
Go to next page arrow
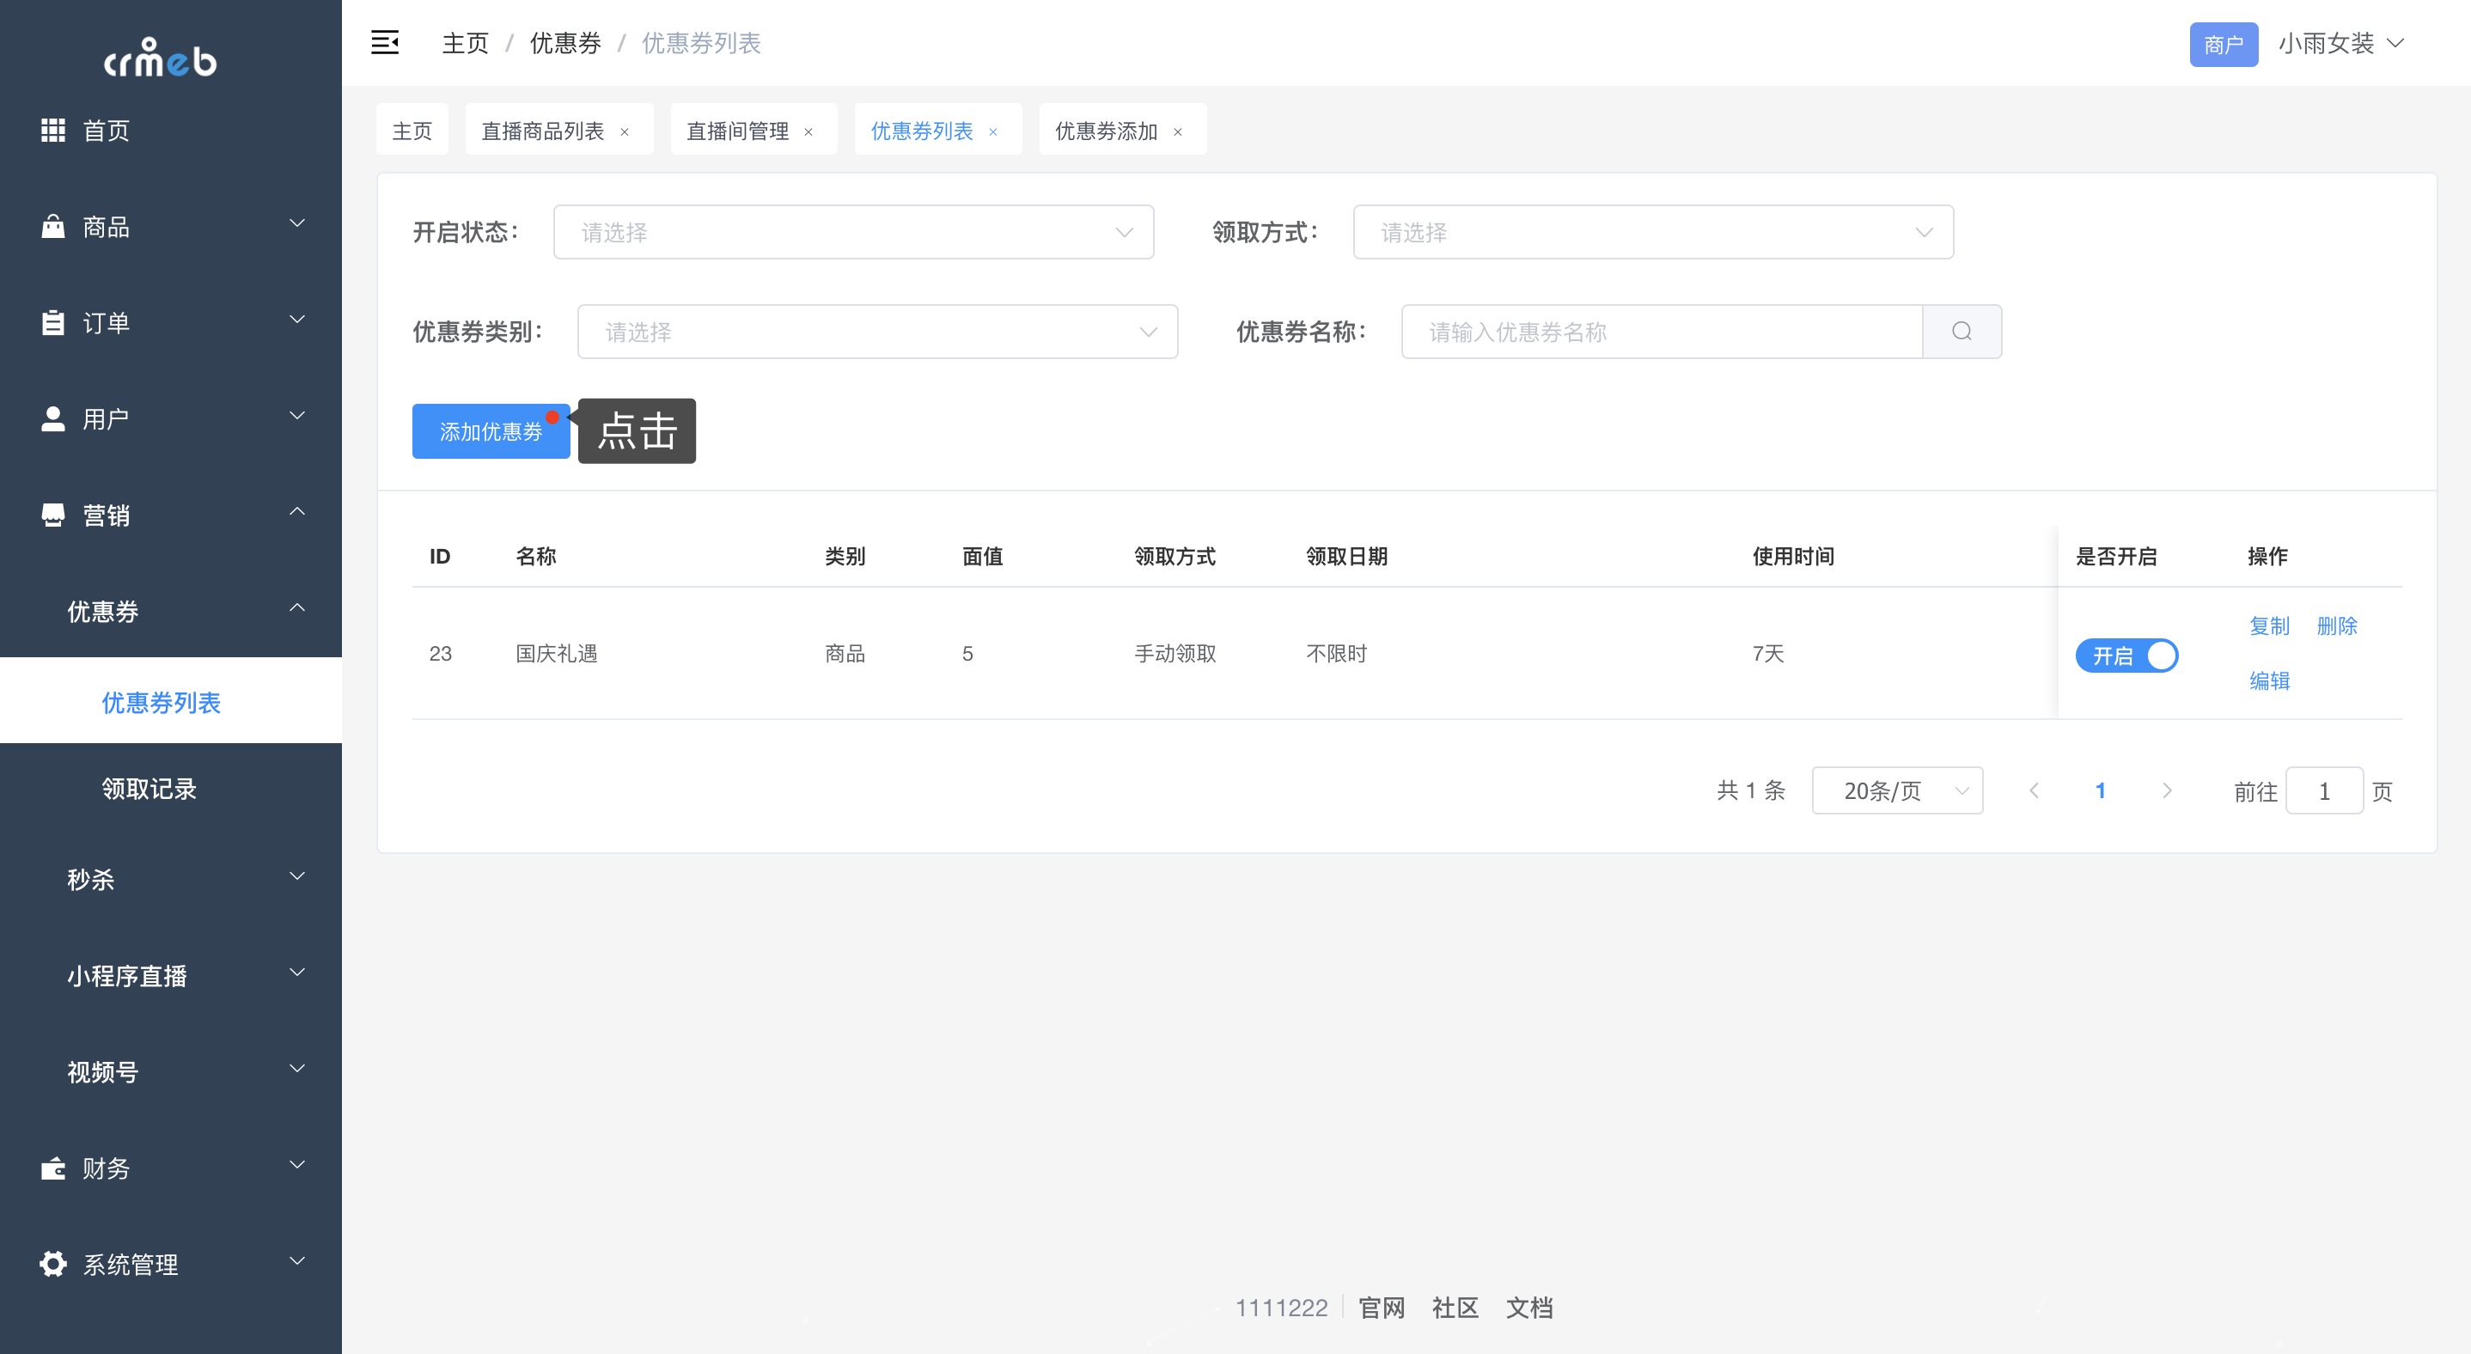(2167, 790)
